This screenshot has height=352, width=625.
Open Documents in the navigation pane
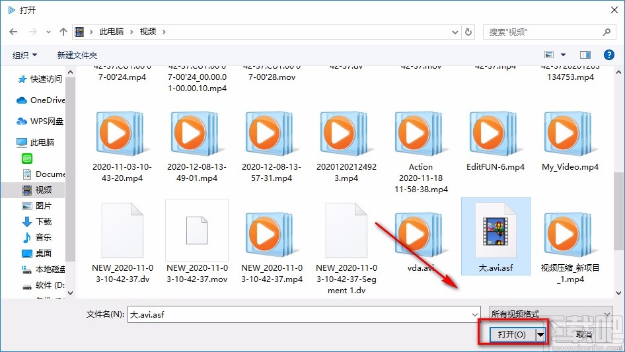pyautogui.click(x=43, y=174)
